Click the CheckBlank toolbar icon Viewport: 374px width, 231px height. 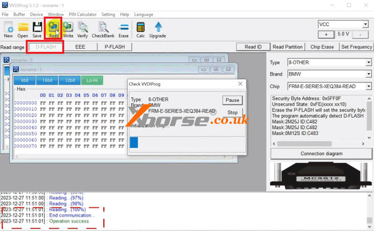coord(103,27)
